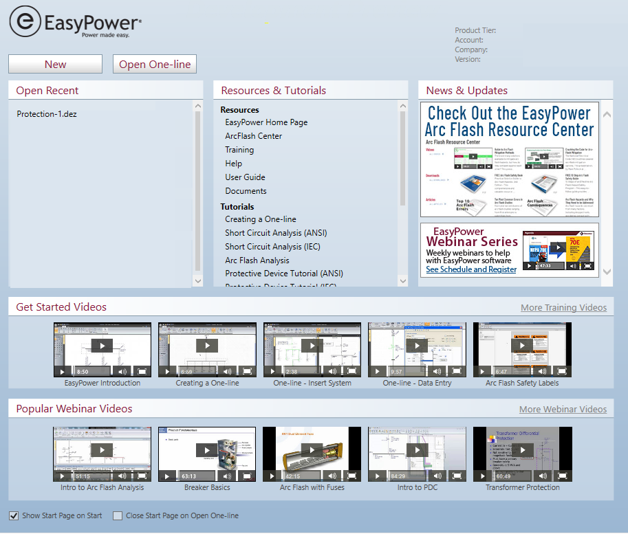Play the EasyPower Introduction video
Image resolution: width=628 pixels, height=534 pixels.
pyautogui.click(x=102, y=346)
